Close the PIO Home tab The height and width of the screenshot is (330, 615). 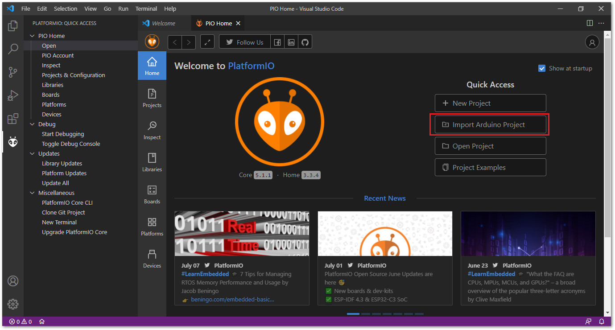pyautogui.click(x=238, y=23)
